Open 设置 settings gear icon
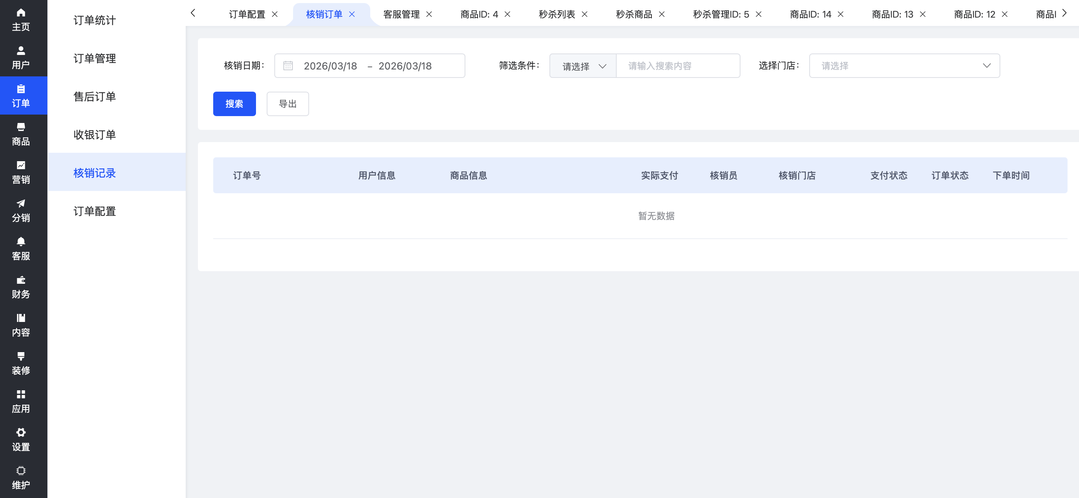 [x=21, y=432]
